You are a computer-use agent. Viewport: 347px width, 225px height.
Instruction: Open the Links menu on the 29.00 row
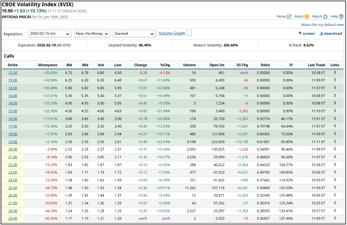click(335, 218)
